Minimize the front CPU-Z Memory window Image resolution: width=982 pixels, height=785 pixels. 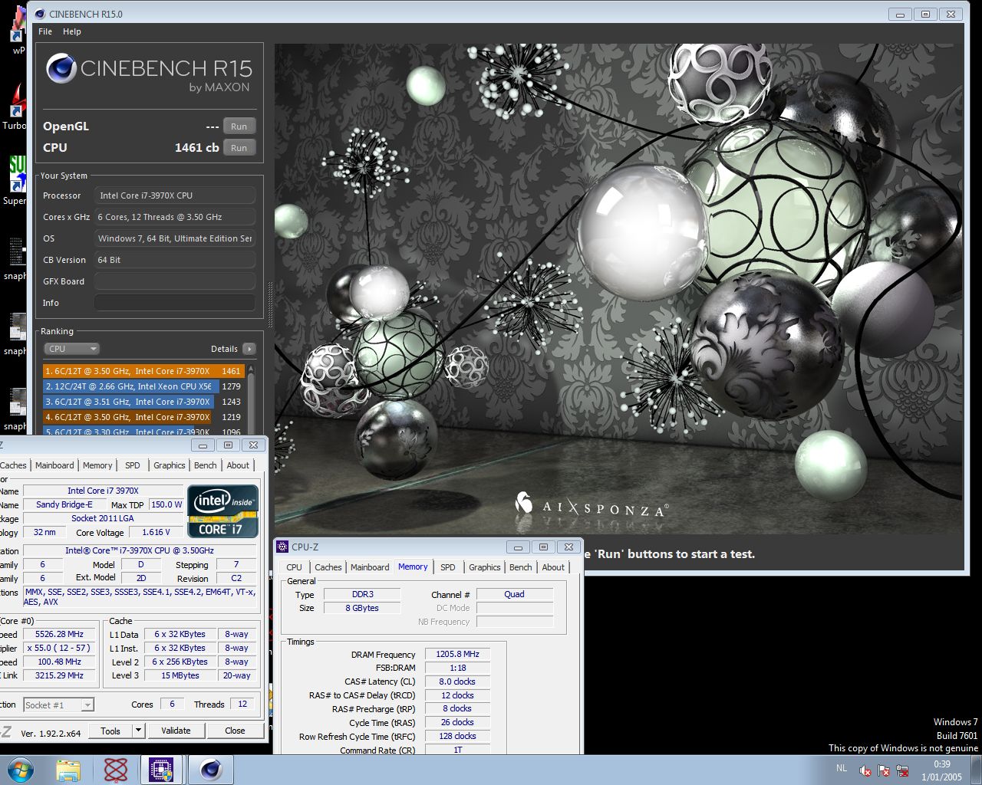(518, 547)
